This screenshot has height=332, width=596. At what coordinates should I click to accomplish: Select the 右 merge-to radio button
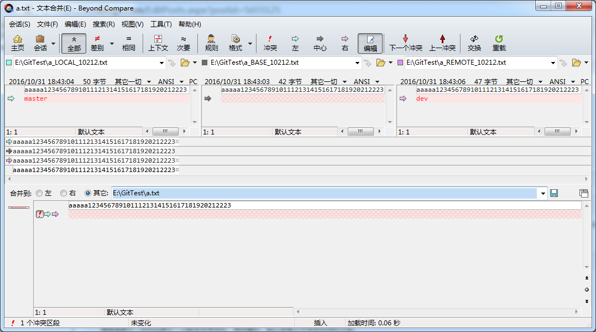(x=64, y=193)
